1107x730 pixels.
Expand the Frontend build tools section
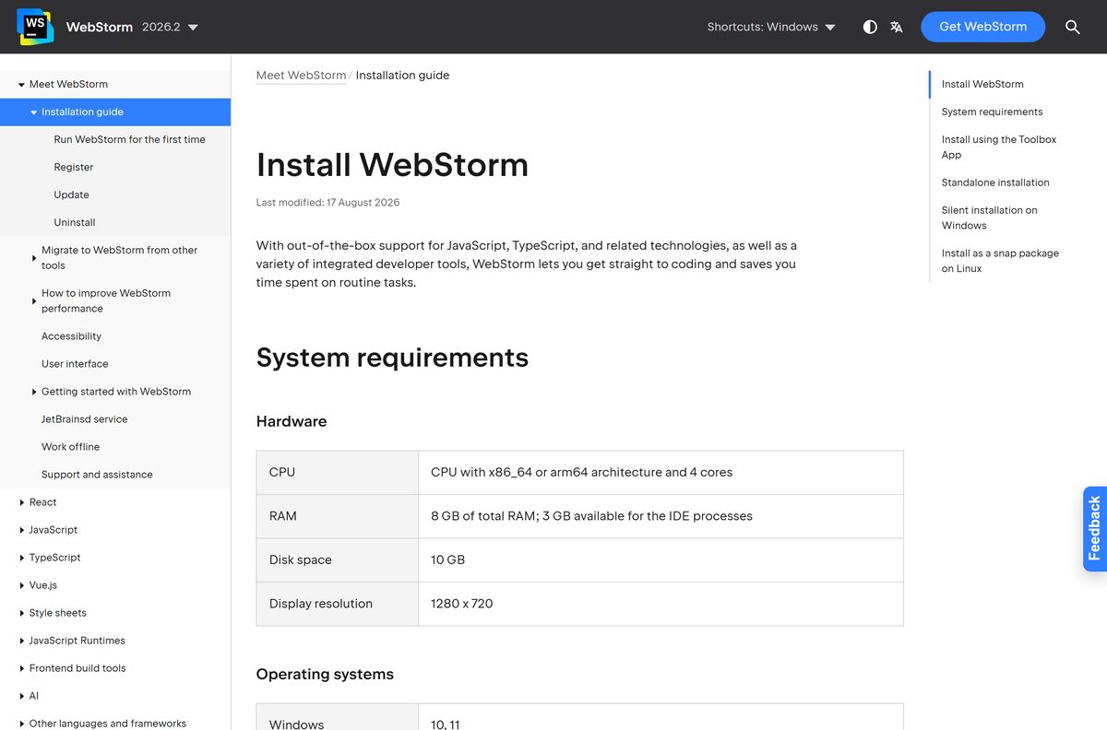21,668
